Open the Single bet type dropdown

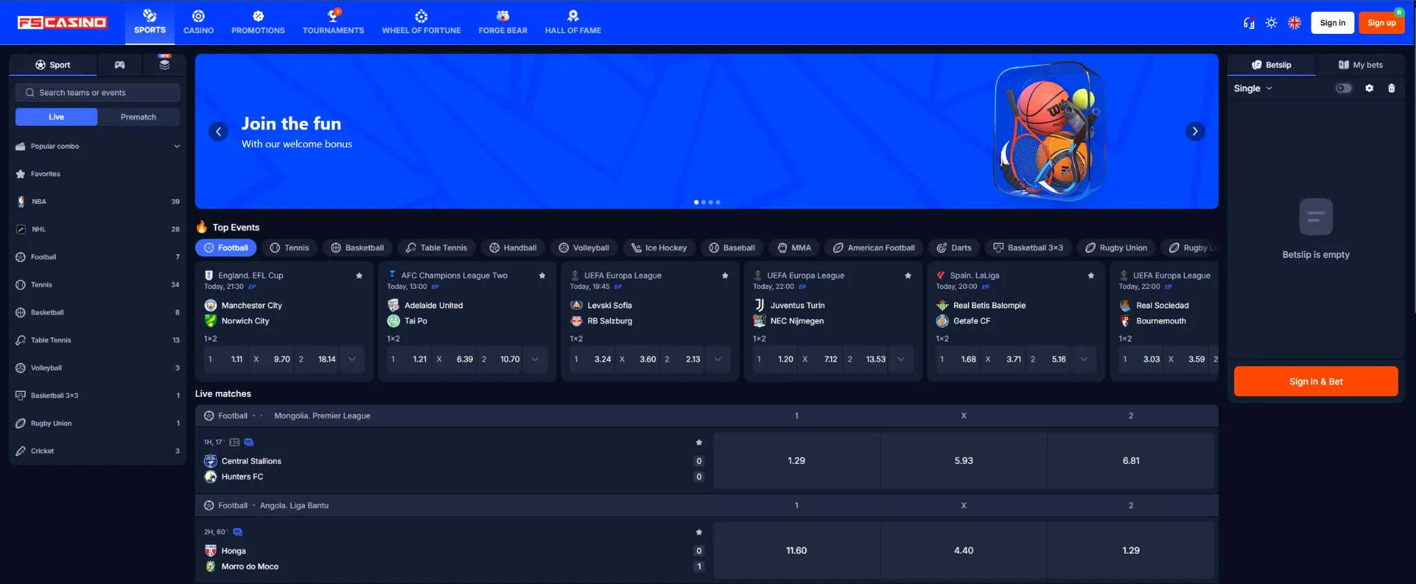(1253, 88)
